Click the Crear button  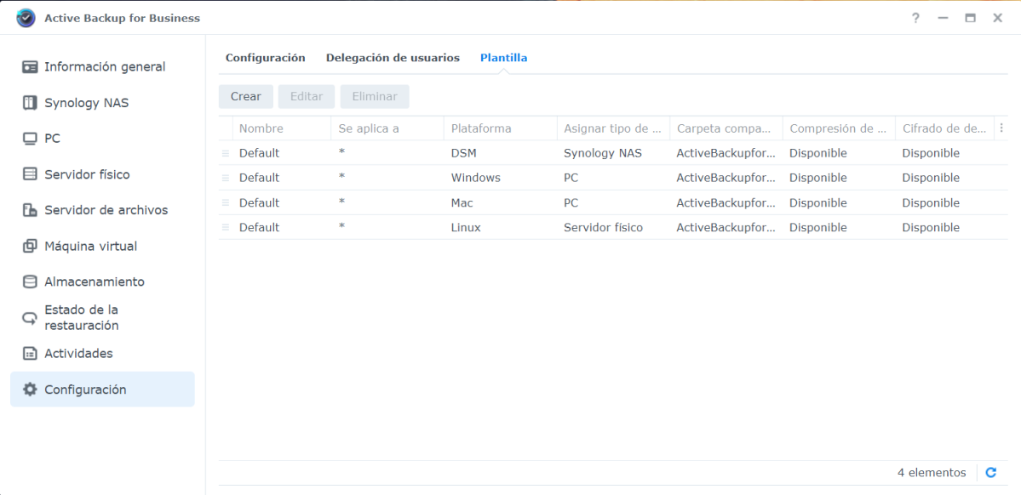[x=246, y=96]
